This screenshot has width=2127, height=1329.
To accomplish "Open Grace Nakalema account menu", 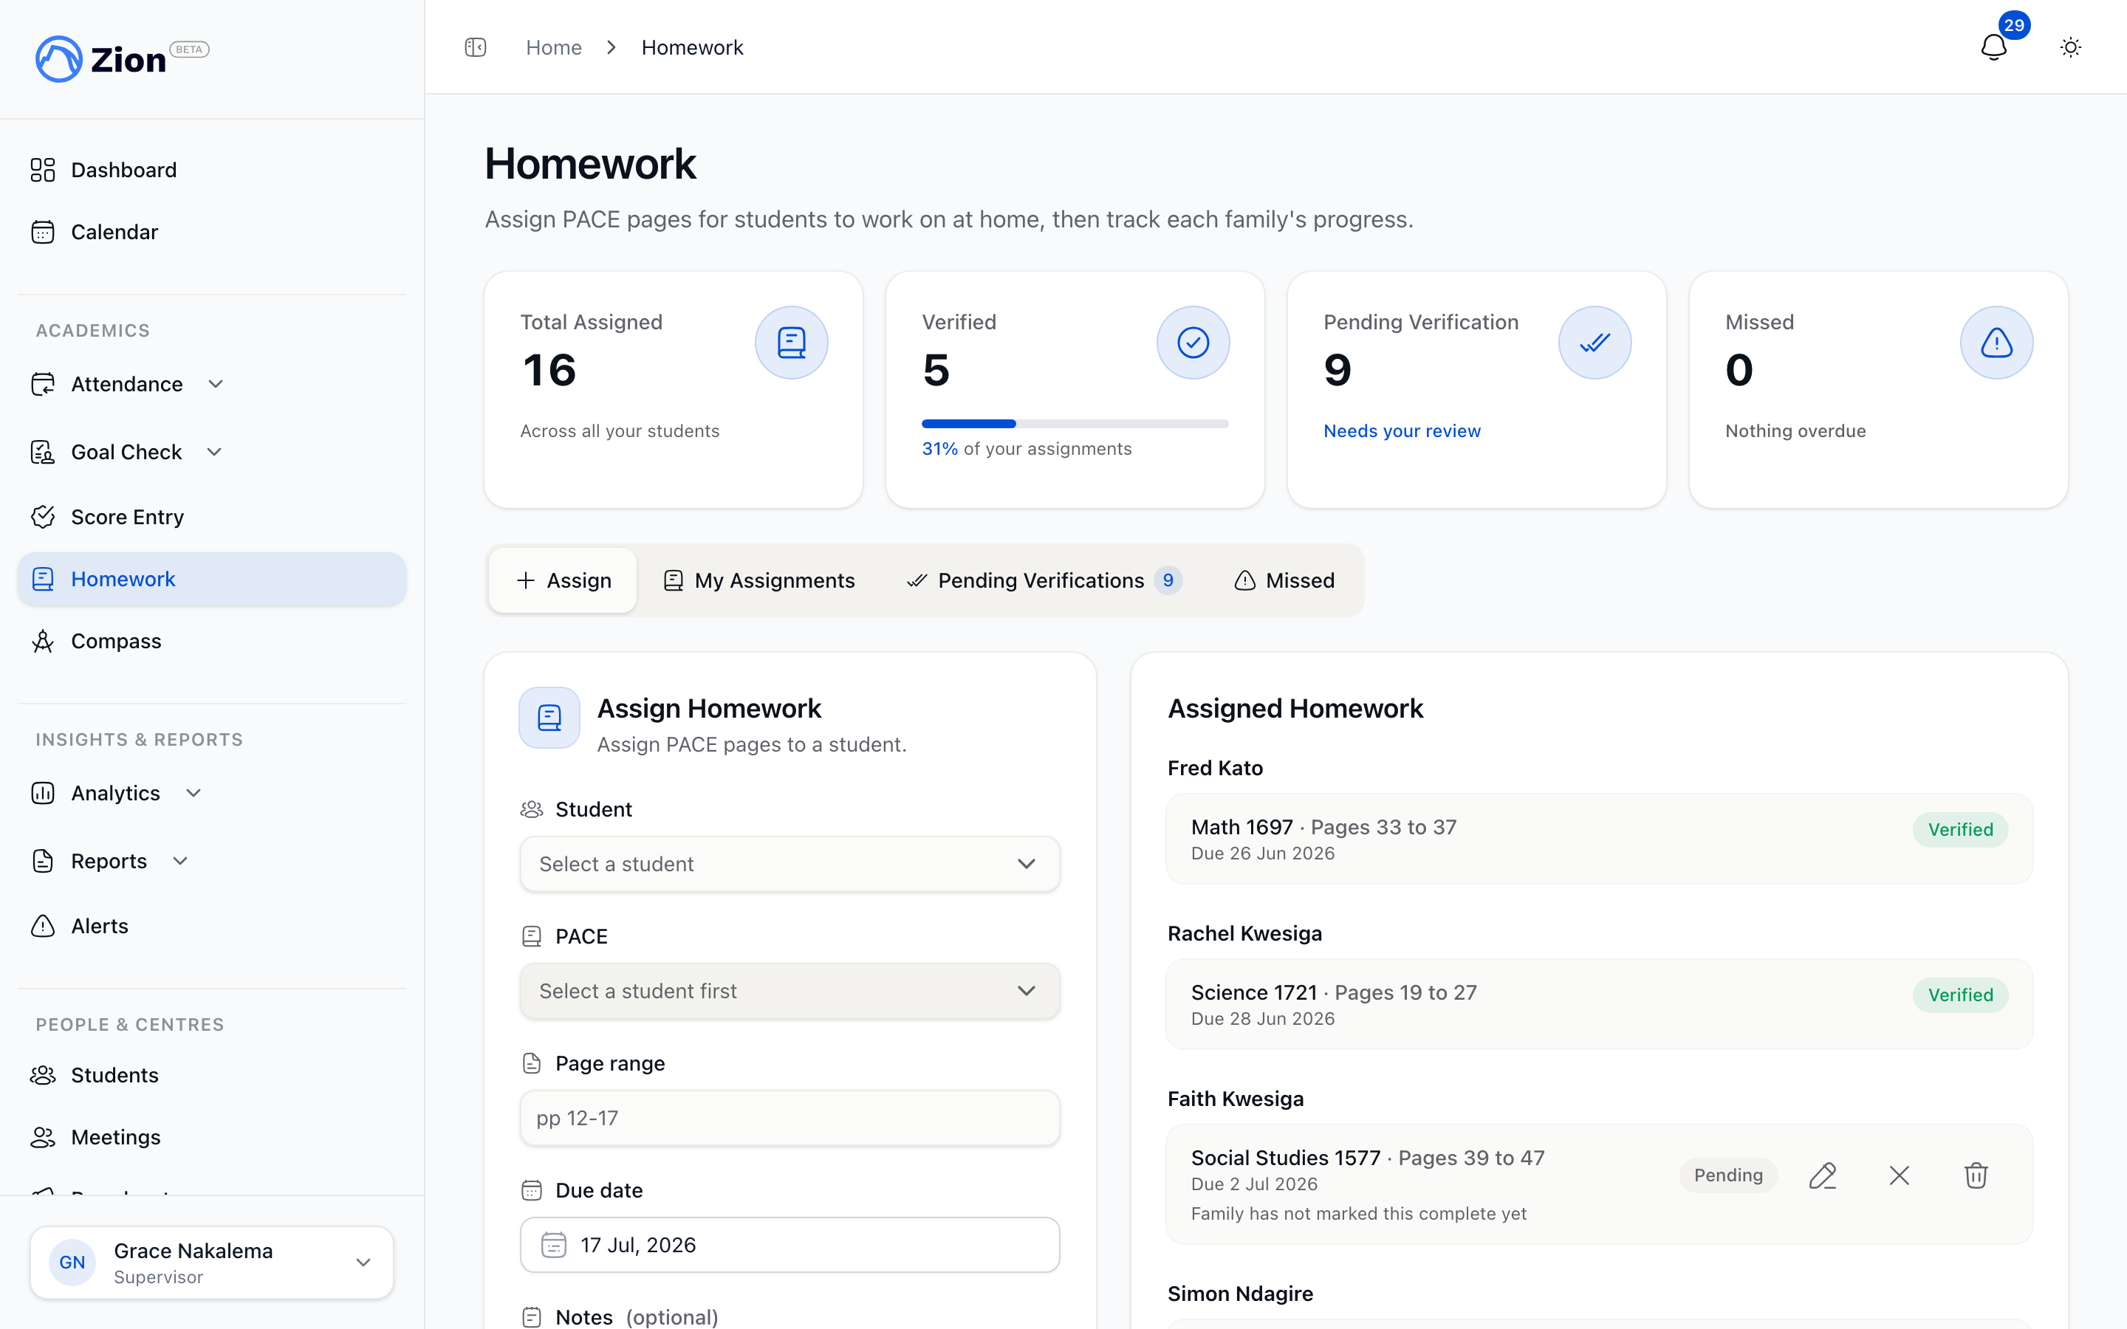I will click(x=212, y=1263).
